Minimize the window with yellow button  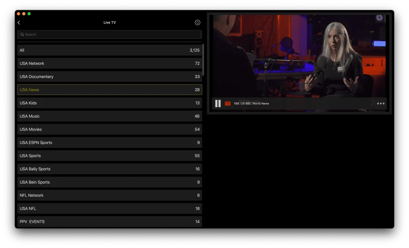(24, 14)
